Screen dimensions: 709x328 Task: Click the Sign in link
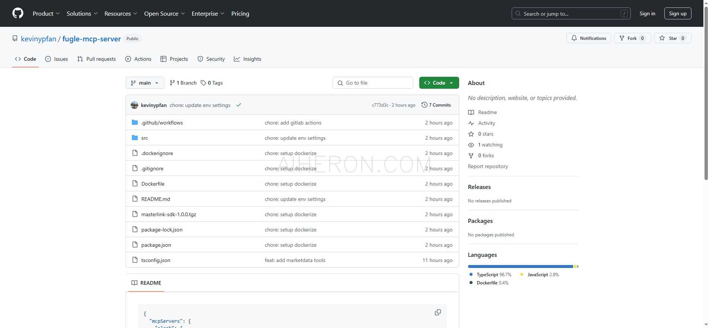click(647, 13)
